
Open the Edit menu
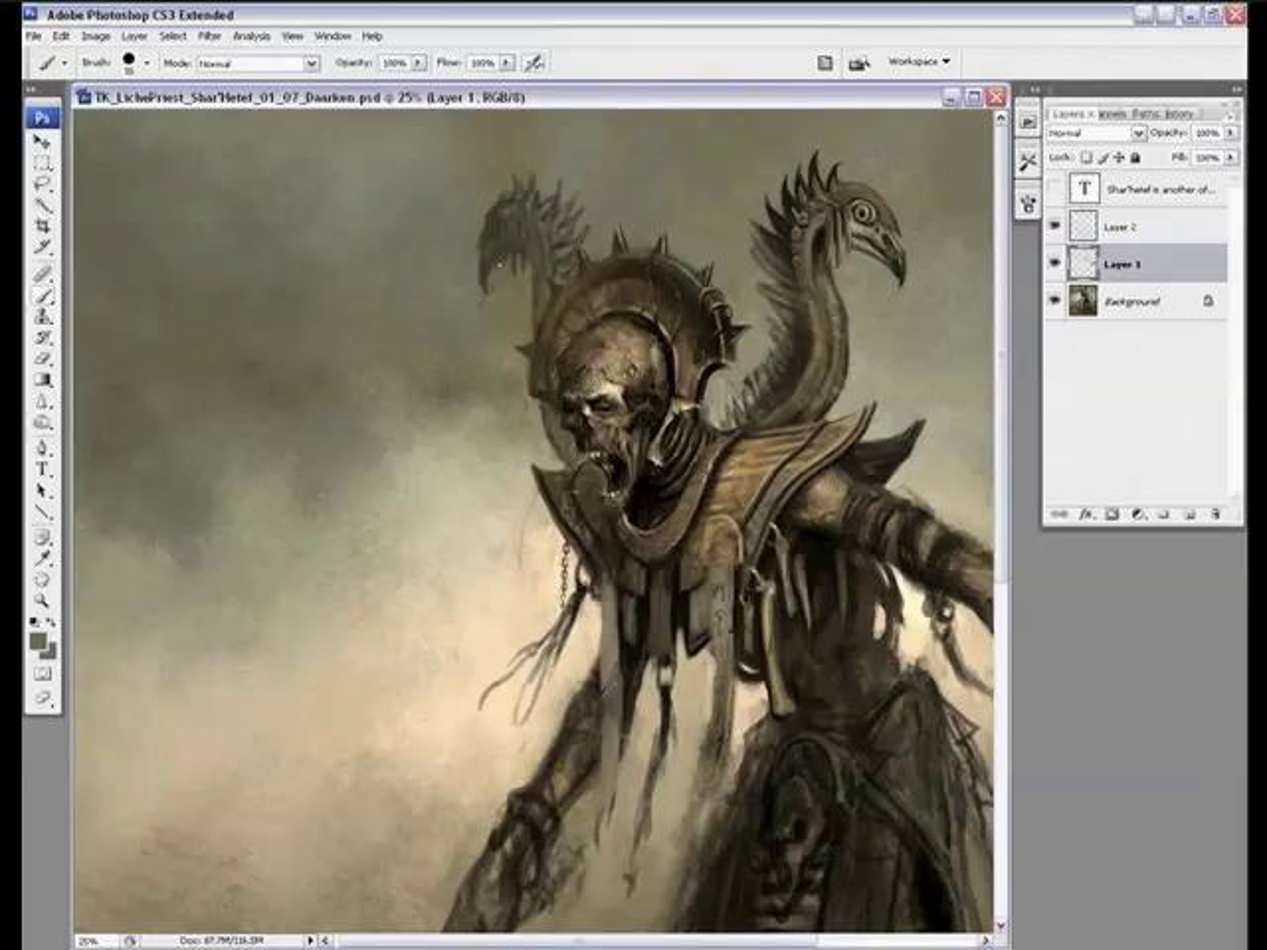[x=61, y=36]
